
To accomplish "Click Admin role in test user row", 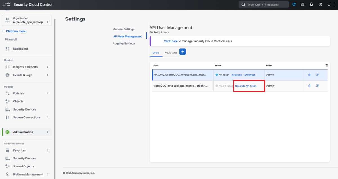I will point(270,86).
